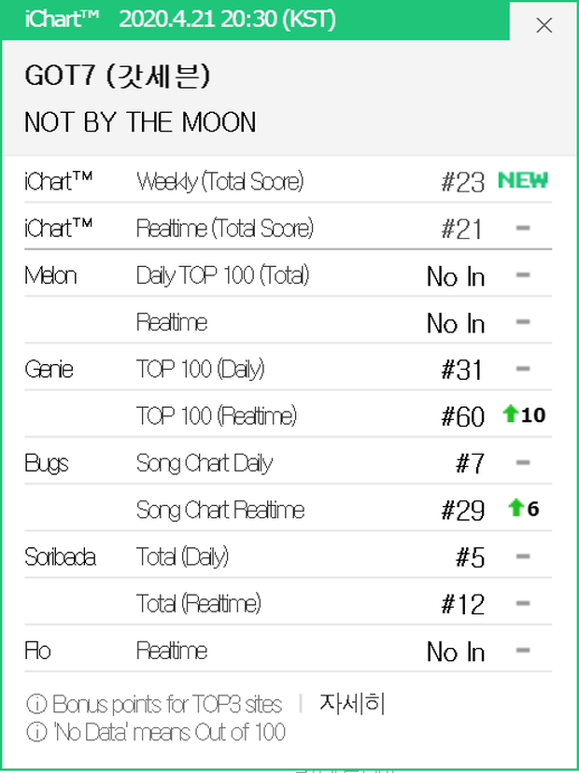This screenshot has width=579, height=773.
Task: Click Genie TOP 100 (Daily) label
Action: point(200,369)
